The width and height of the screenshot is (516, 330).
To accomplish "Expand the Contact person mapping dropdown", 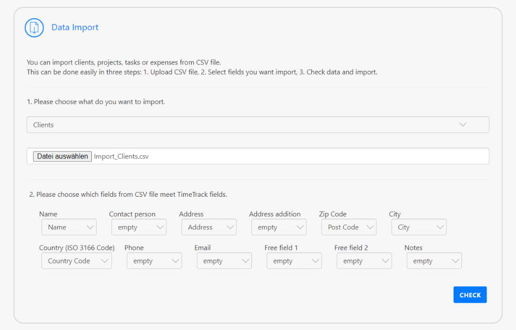I will pos(139,227).
